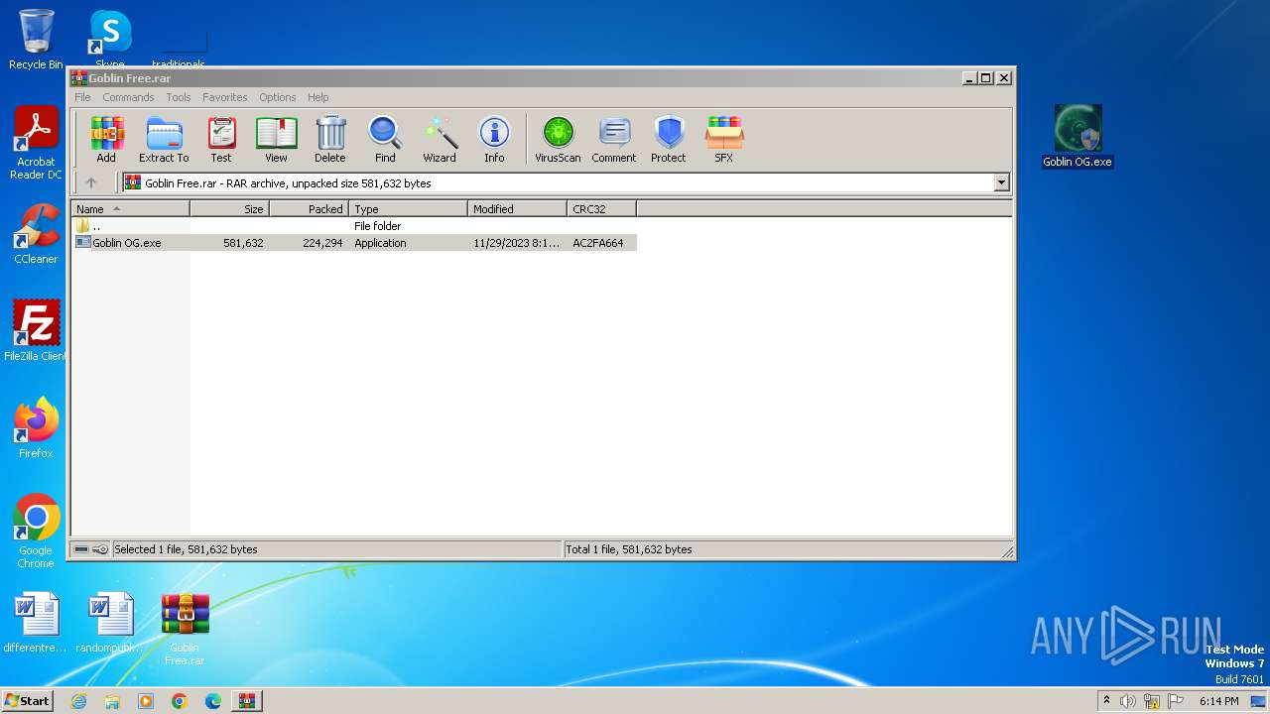Click the Test archive icon
The width and height of the screenshot is (1270, 714).
tap(221, 139)
